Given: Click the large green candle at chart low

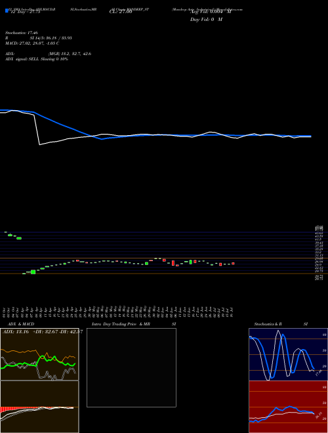Looking at the screenshot, I should point(33,272).
